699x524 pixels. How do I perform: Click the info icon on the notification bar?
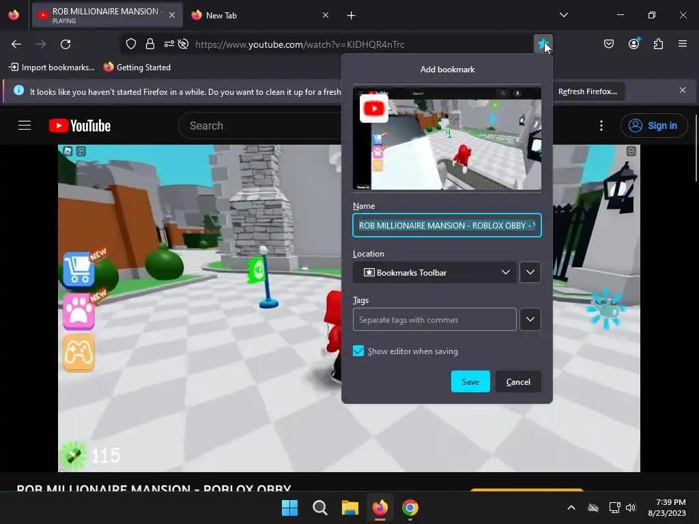pos(18,91)
